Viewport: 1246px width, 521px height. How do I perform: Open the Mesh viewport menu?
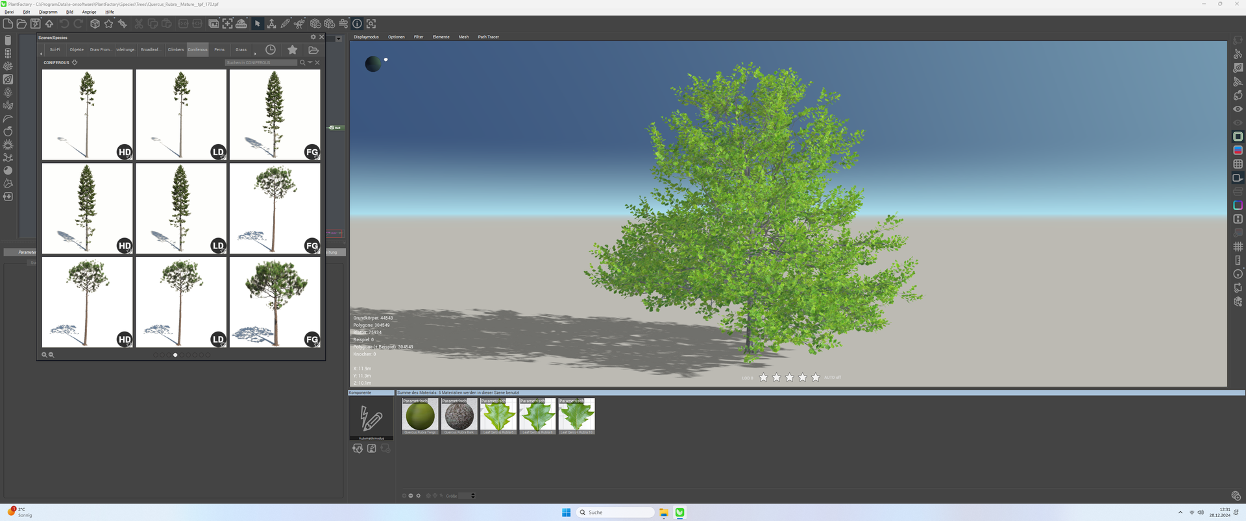click(x=464, y=37)
